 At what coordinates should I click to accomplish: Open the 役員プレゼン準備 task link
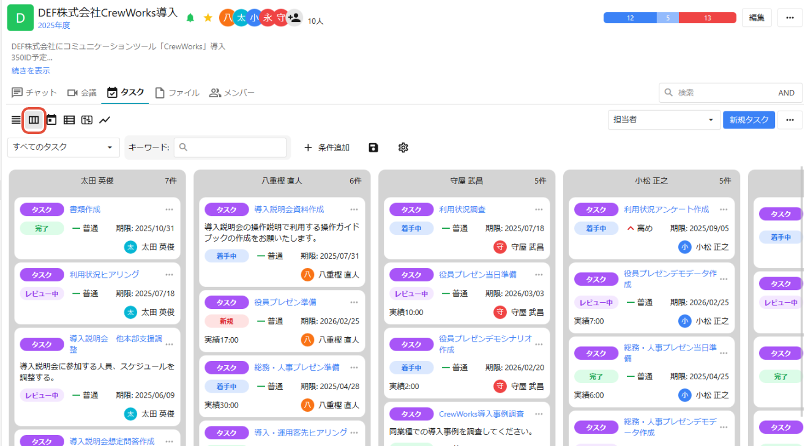pyautogui.click(x=285, y=302)
